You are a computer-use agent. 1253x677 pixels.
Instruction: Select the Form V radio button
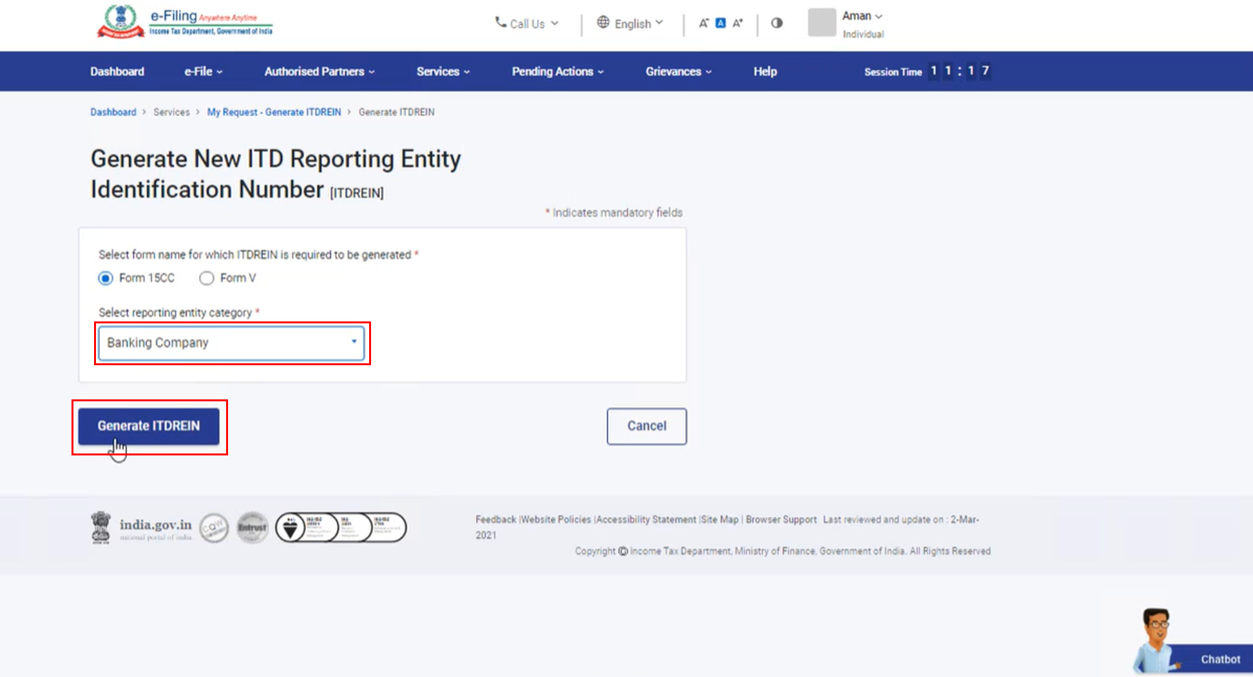point(206,278)
